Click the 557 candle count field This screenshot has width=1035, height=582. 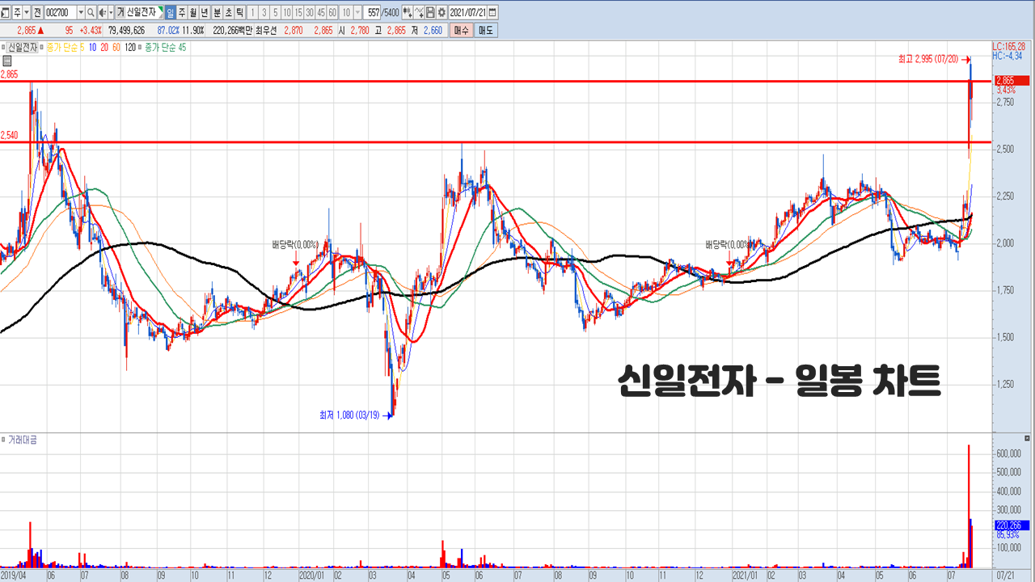click(372, 12)
